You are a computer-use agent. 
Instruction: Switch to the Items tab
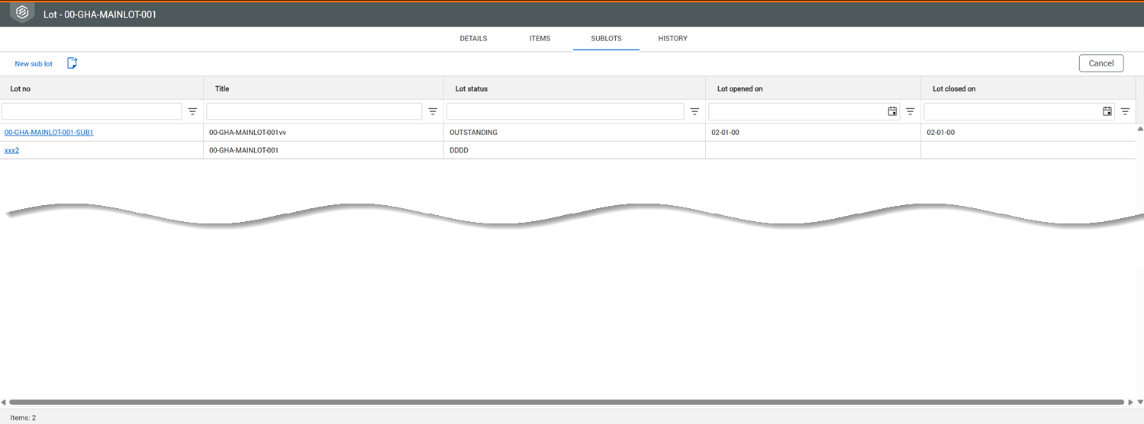(540, 38)
